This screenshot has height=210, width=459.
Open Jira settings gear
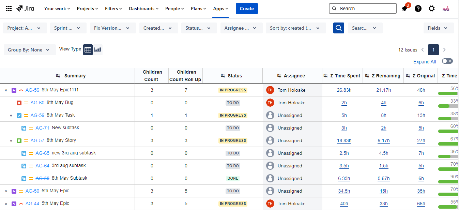click(x=431, y=9)
